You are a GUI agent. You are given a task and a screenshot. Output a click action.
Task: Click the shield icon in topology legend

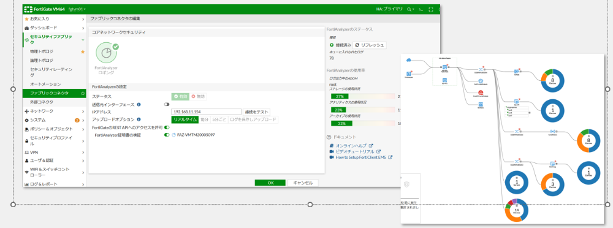pos(406,184)
